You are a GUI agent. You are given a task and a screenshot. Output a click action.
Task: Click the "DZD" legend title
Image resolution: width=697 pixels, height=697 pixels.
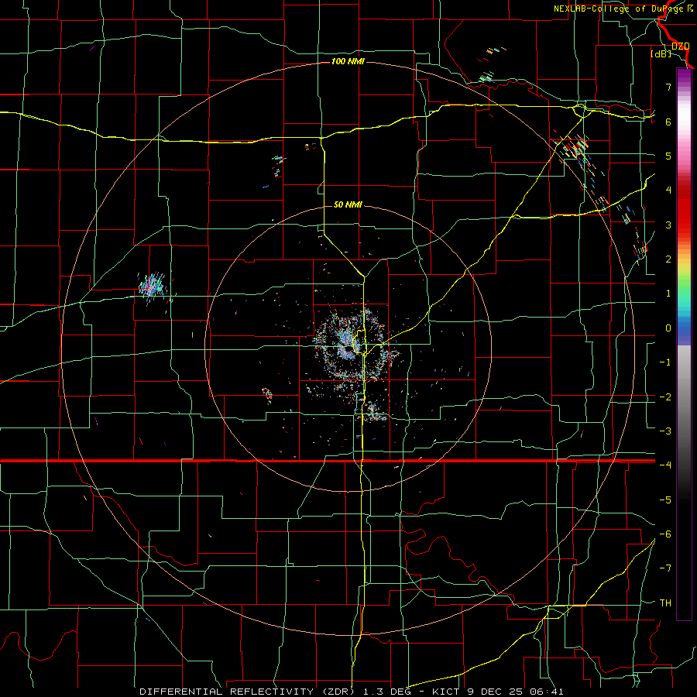tap(680, 46)
